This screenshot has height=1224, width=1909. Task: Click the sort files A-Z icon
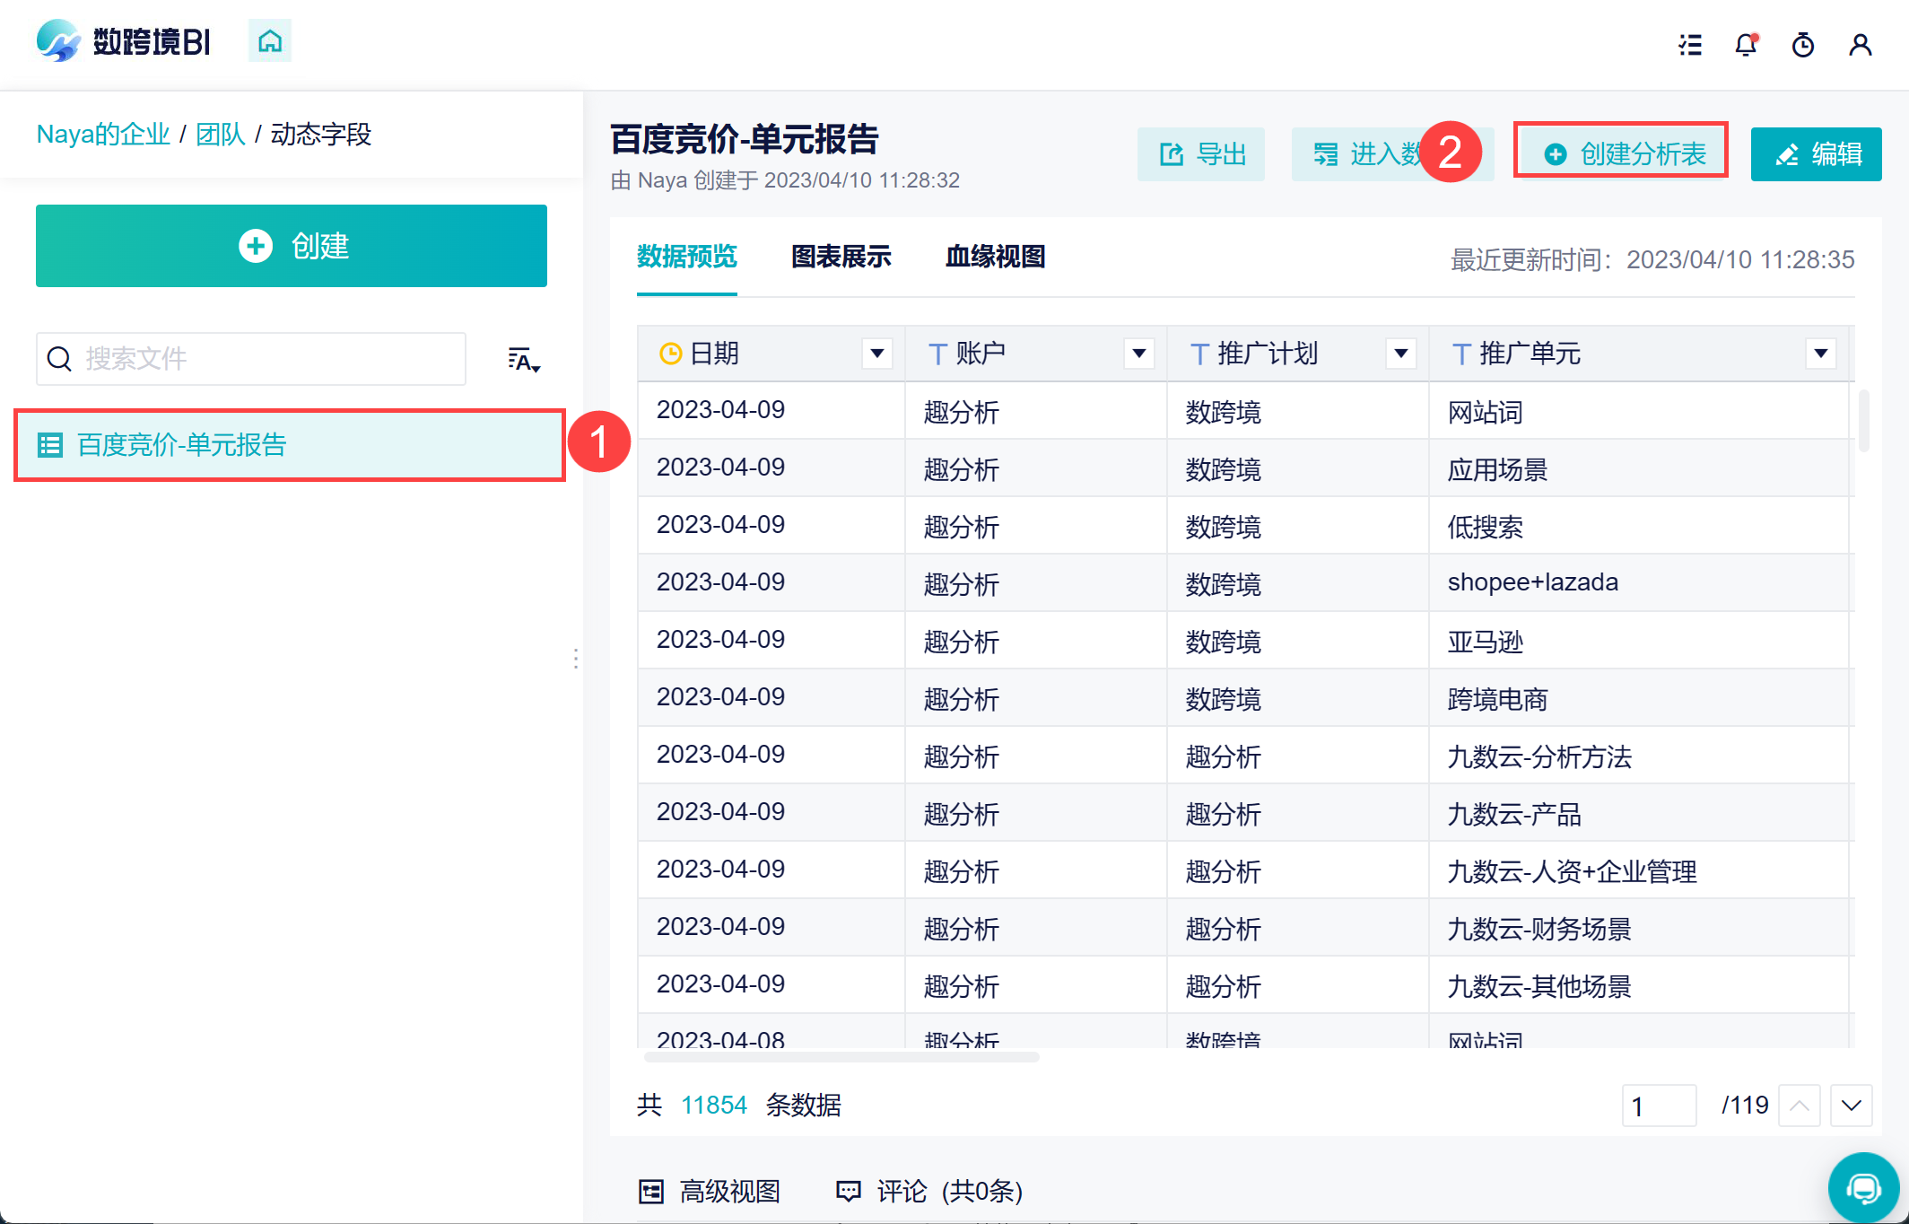[523, 360]
